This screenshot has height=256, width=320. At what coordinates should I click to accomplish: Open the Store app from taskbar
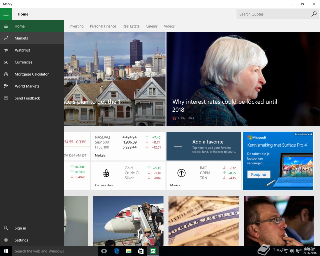[141, 251]
